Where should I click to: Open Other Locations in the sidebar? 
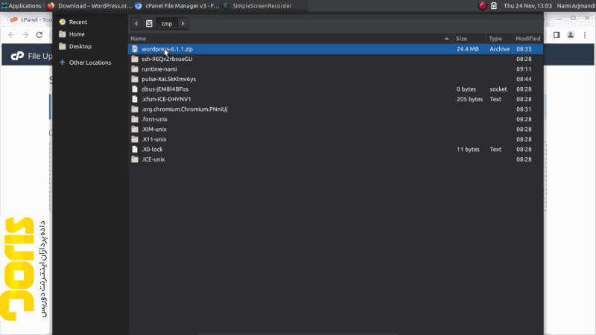pyautogui.click(x=90, y=63)
